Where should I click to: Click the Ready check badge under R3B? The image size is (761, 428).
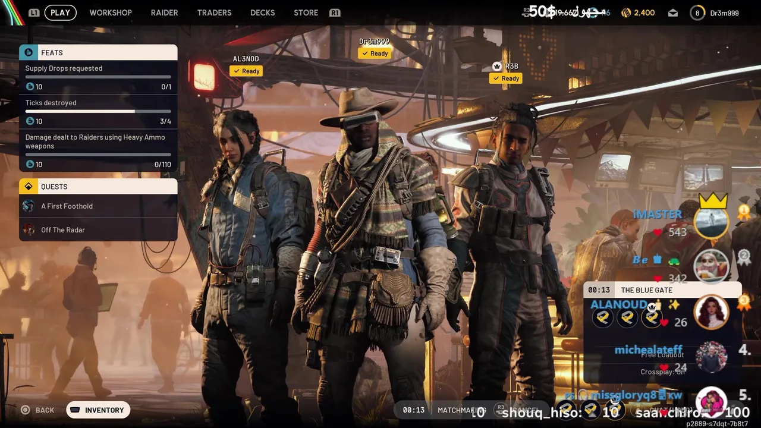506,78
